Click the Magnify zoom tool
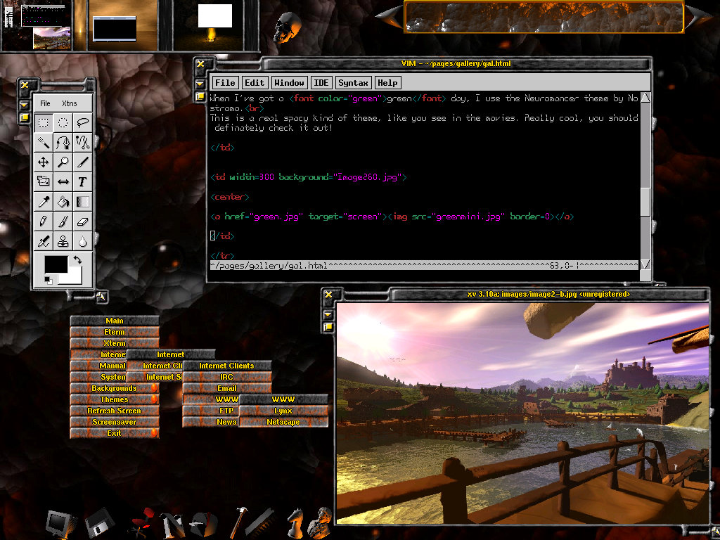Viewport: 720px width, 540px height. click(x=63, y=162)
